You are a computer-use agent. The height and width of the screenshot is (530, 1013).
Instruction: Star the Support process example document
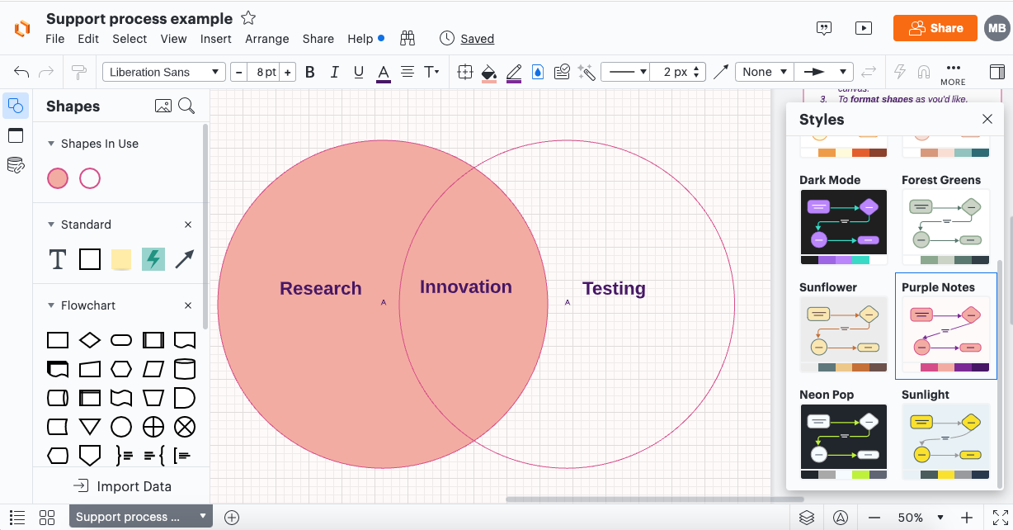[x=247, y=18]
